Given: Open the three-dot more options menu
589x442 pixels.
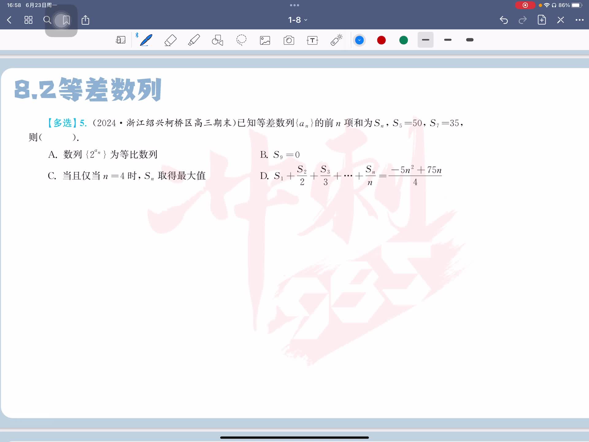Looking at the screenshot, I should pos(579,20).
